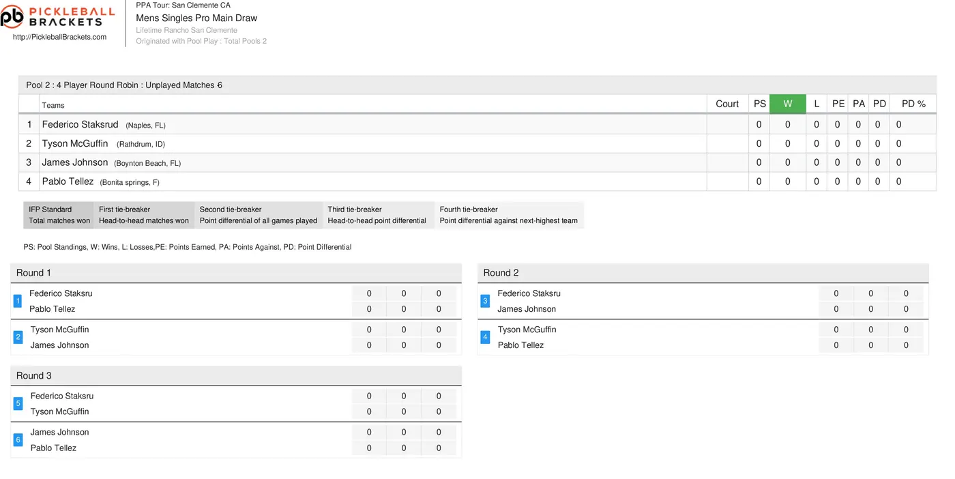
Task: Click the Round 2 section header
Action: pos(703,273)
